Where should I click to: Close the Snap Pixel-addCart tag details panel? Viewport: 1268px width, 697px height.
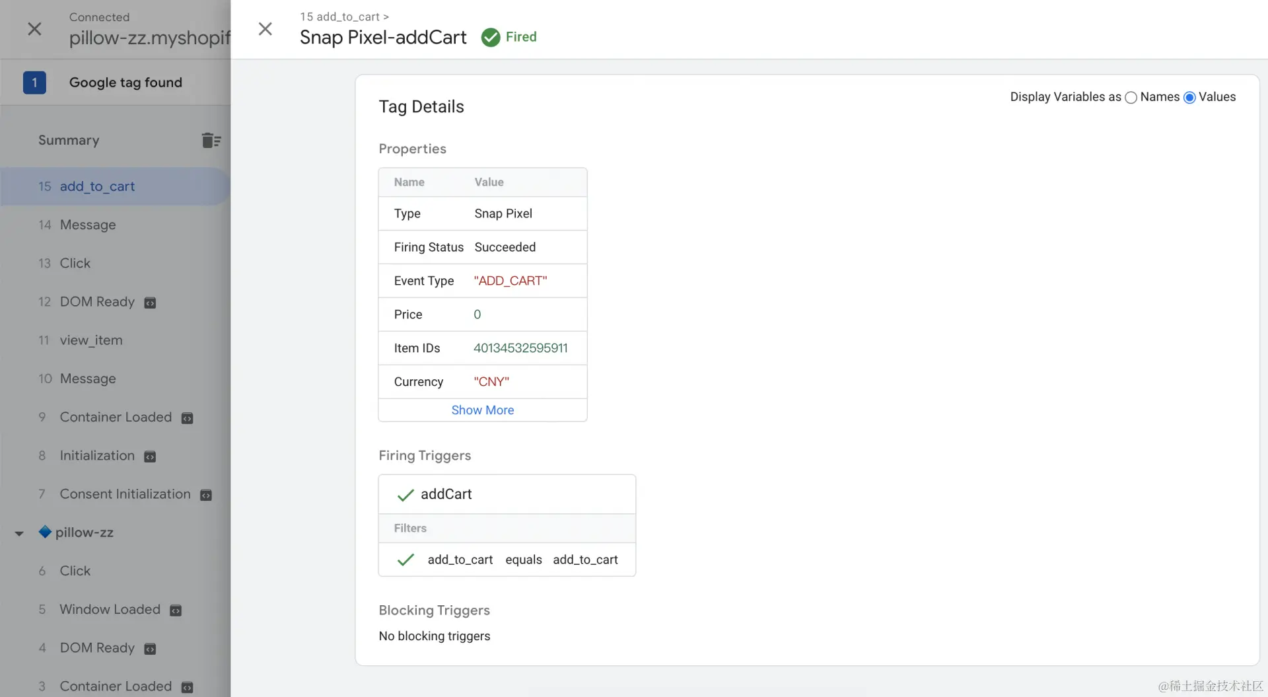click(x=265, y=29)
